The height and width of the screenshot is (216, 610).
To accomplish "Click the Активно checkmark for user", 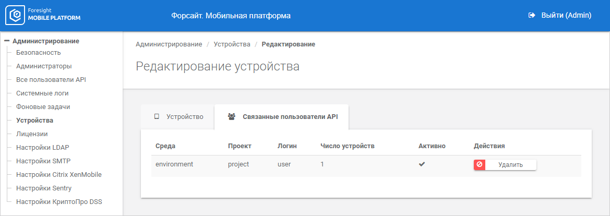I will 422,164.
